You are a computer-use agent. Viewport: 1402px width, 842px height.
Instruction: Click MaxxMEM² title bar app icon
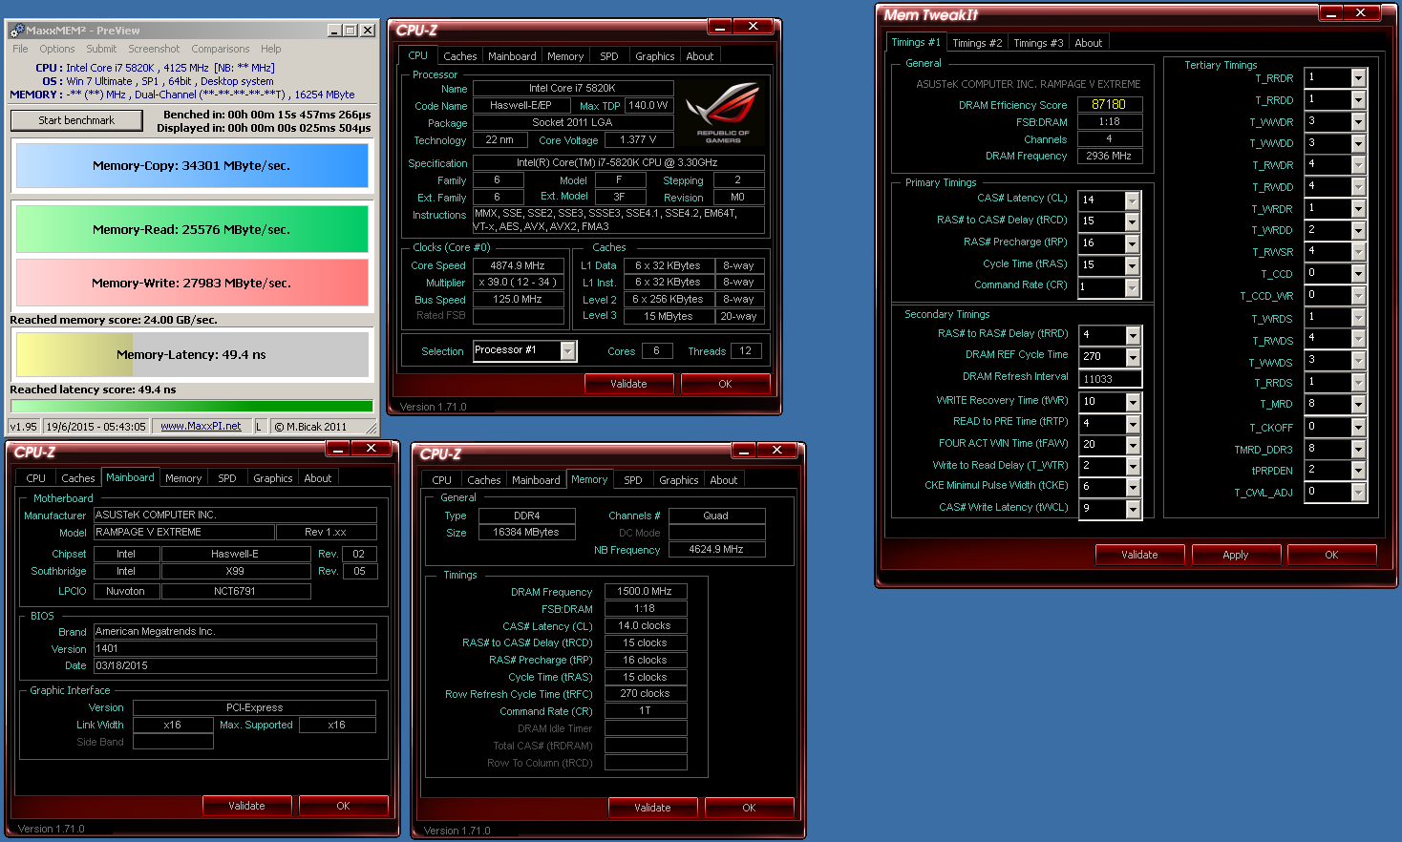pos(16,31)
